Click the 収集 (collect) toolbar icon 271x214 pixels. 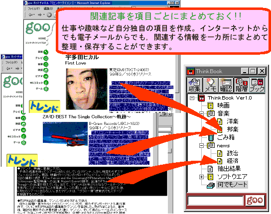coord(194,85)
